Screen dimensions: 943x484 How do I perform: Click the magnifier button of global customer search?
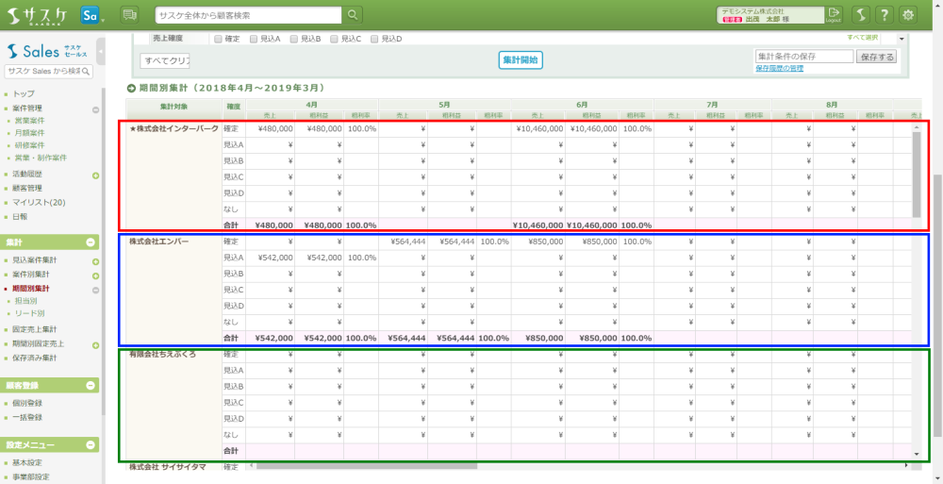pyautogui.click(x=352, y=15)
